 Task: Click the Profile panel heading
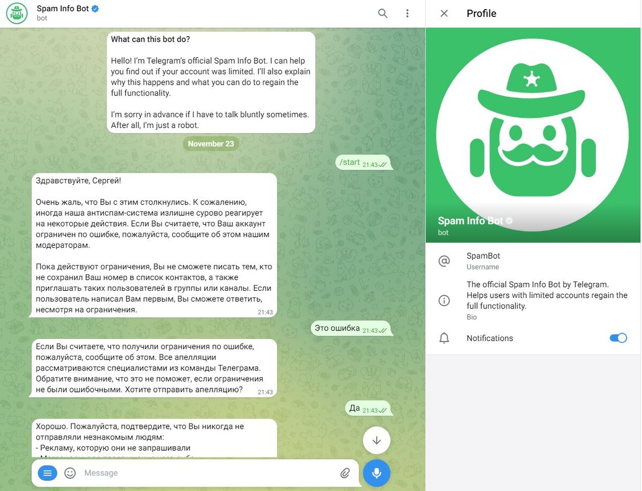tap(481, 13)
